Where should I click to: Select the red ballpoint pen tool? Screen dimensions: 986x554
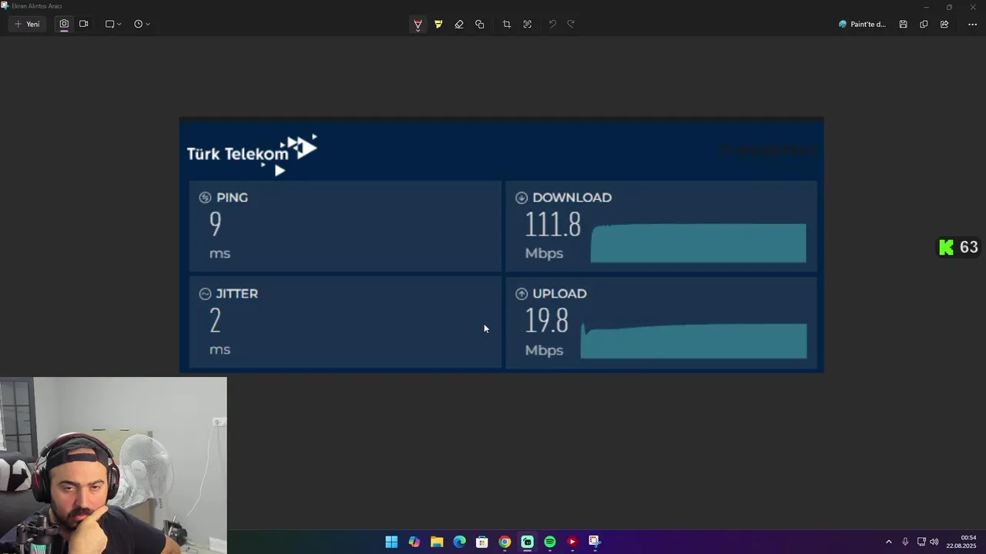click(418, 24)
